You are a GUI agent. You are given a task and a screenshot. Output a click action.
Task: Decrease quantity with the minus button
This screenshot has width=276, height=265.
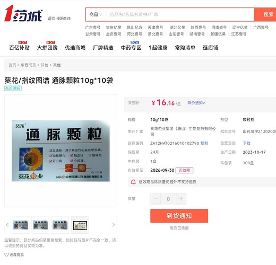156,199
